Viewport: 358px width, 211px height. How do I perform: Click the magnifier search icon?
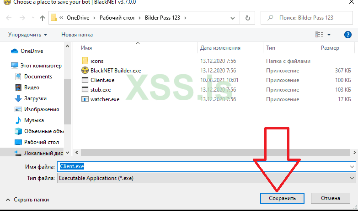point(270,17)
